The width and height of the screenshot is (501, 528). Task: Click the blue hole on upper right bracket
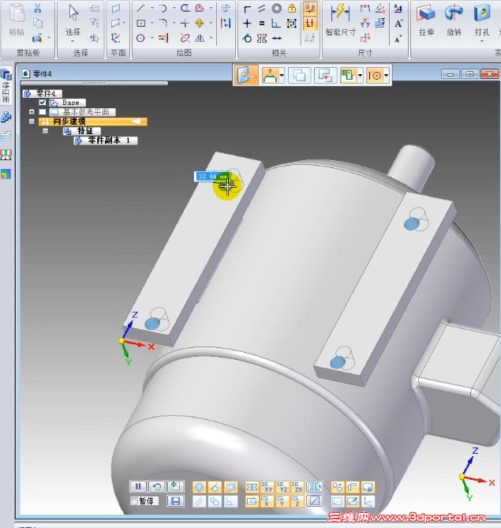pos(411,224)
